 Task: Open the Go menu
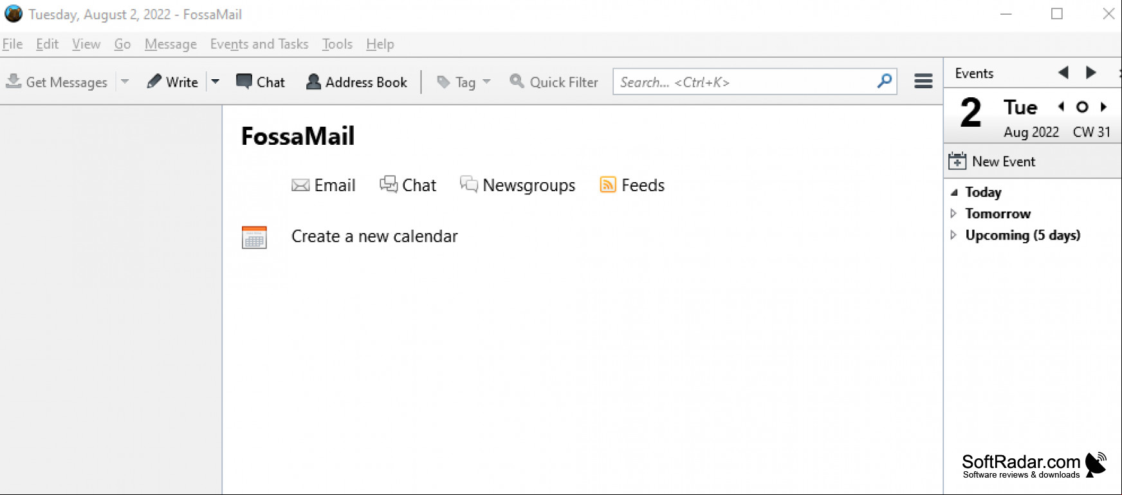[x=122, y=44]
